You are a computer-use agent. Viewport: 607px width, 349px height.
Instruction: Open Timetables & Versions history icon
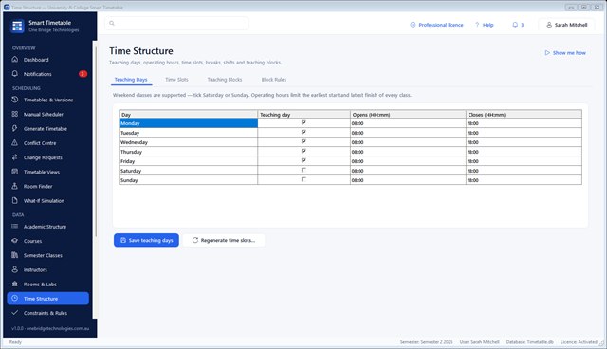15,100
